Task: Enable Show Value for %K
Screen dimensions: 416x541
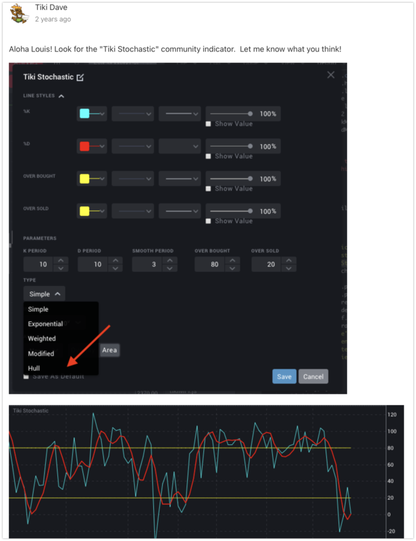Action: point(208,124)
